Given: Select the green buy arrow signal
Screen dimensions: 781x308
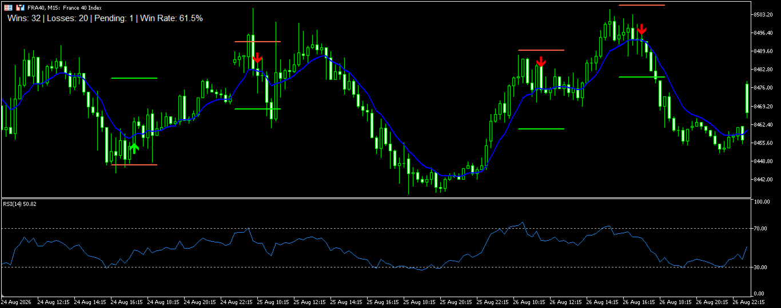Looking at the screenshot, I should pos(134,148).
